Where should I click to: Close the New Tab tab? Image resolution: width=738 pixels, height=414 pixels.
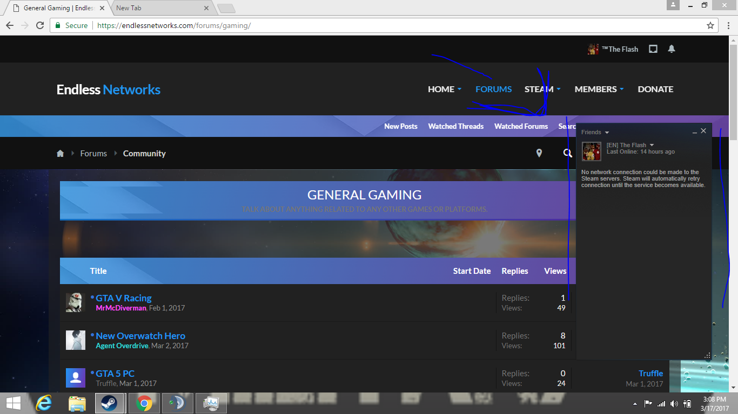(206, 8)
